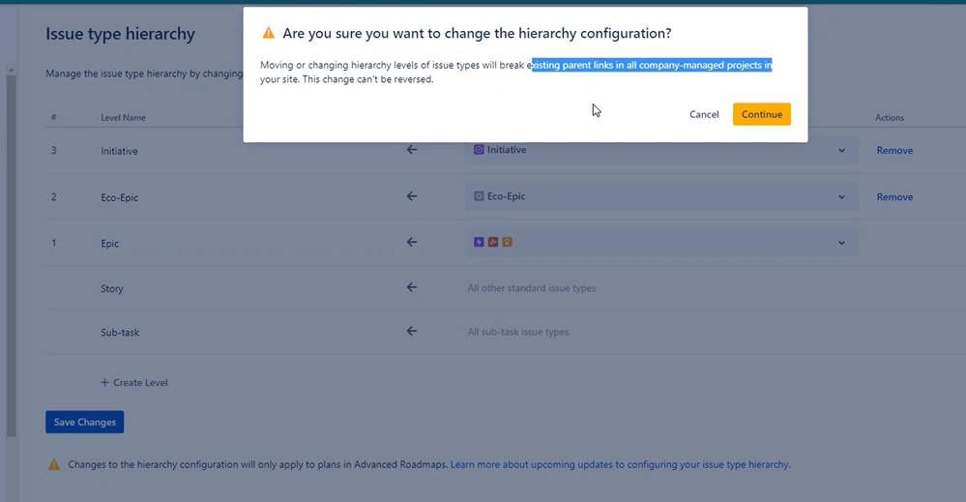Click the Eco-Epic level name
Image resolution: width=966 pixels, height=502 pixels.
coord(120,197)
